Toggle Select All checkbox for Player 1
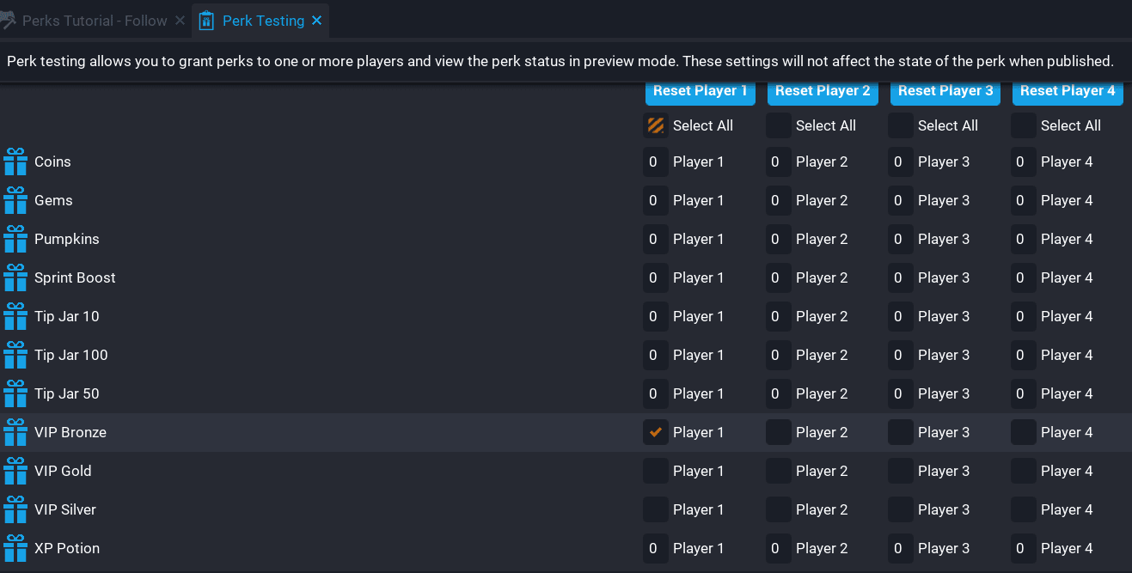Screen dimensions: 1132x573 coord(656,125)
